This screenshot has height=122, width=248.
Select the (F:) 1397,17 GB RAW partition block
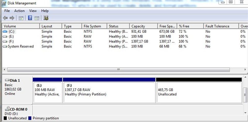[109, 90]
